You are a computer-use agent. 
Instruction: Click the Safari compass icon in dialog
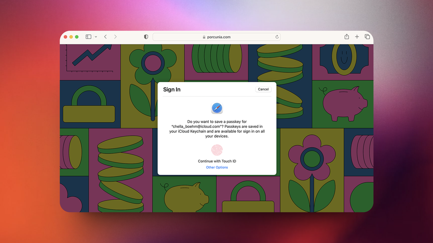click(x=217, y=108)
